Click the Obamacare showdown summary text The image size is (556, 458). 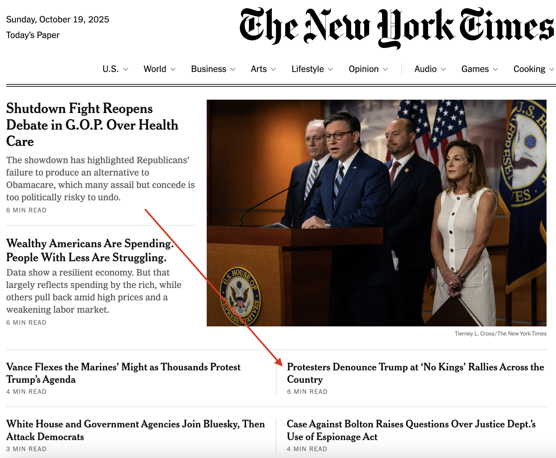click(100, 179)
